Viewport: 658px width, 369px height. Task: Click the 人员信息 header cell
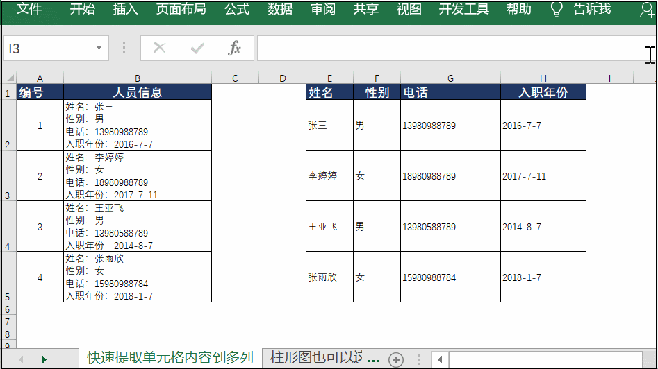(138, 92)
